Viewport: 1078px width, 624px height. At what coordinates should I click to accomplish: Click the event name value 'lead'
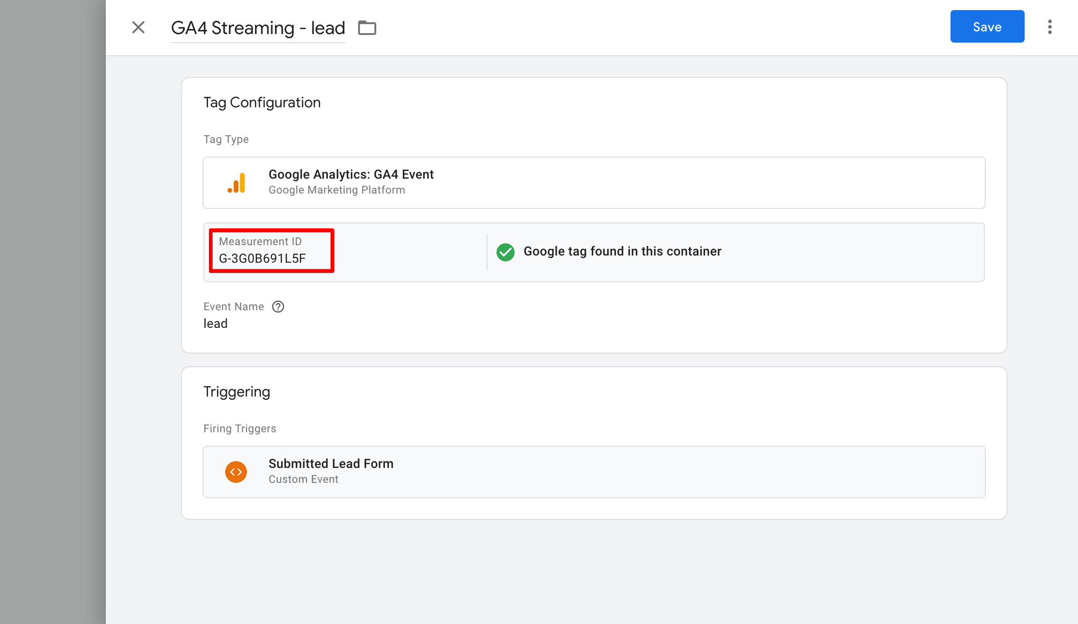coord(215,324)
